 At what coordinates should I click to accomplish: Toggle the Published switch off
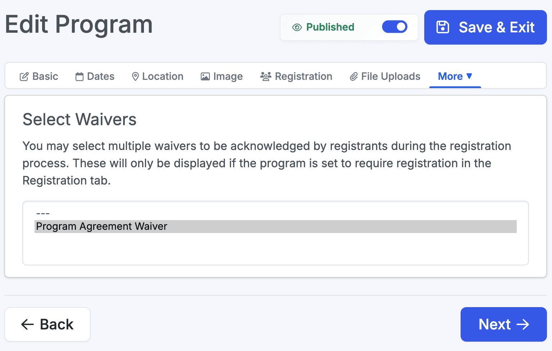click(395, 27)
